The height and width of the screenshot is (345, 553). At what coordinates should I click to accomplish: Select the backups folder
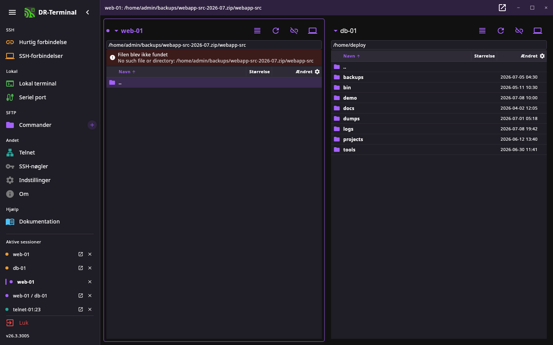pyautogui.click(x=439, y=77)
